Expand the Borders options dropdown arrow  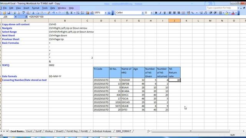[223, 13]
